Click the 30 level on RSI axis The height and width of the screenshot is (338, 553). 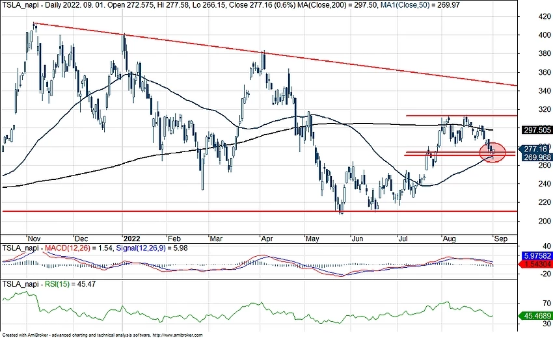point(547,324)
